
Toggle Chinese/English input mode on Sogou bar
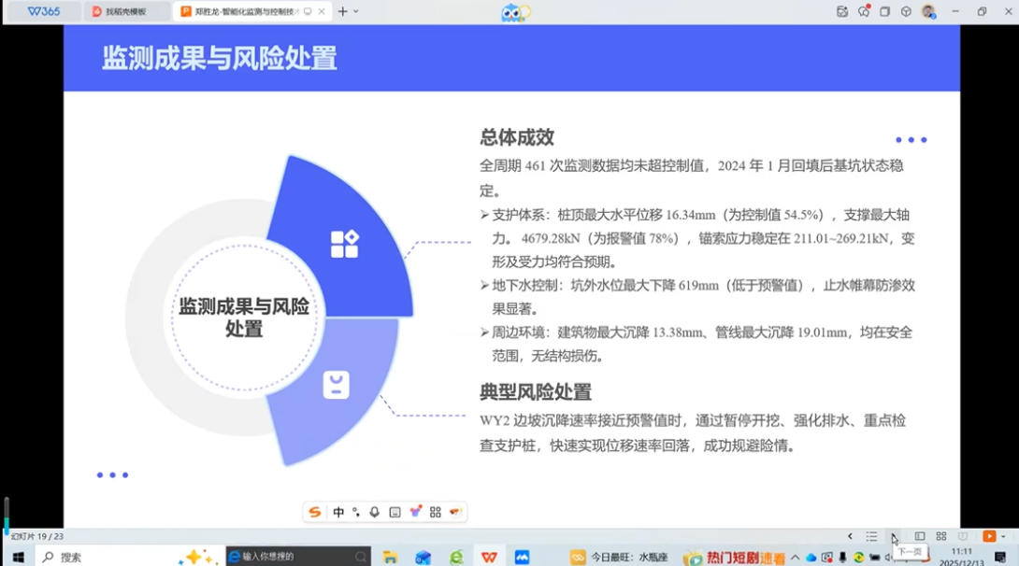(338, 512)
